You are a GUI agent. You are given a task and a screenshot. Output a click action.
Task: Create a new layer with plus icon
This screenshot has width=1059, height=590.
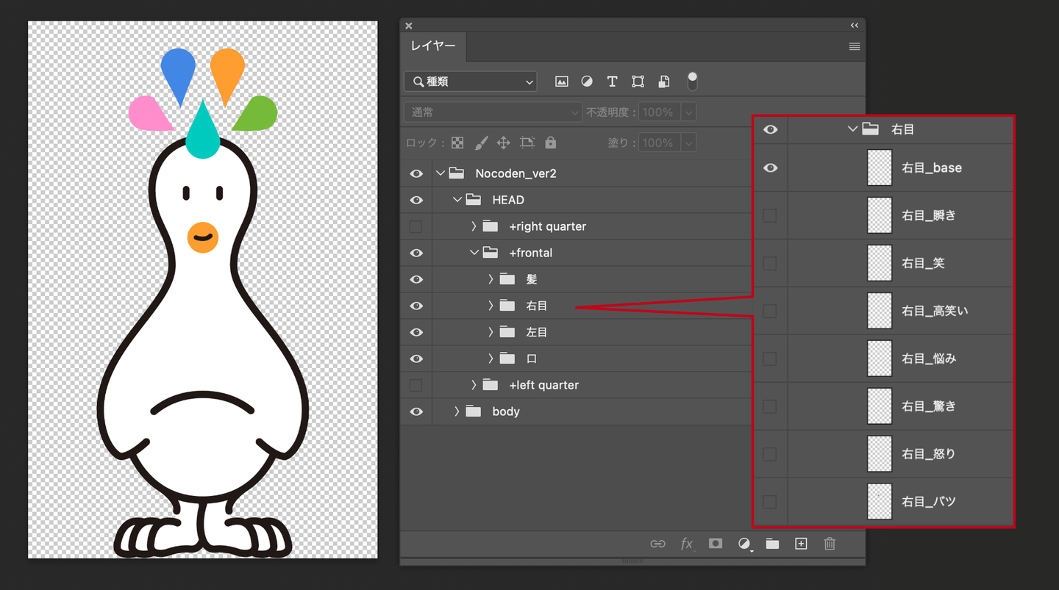coord(801,544)
